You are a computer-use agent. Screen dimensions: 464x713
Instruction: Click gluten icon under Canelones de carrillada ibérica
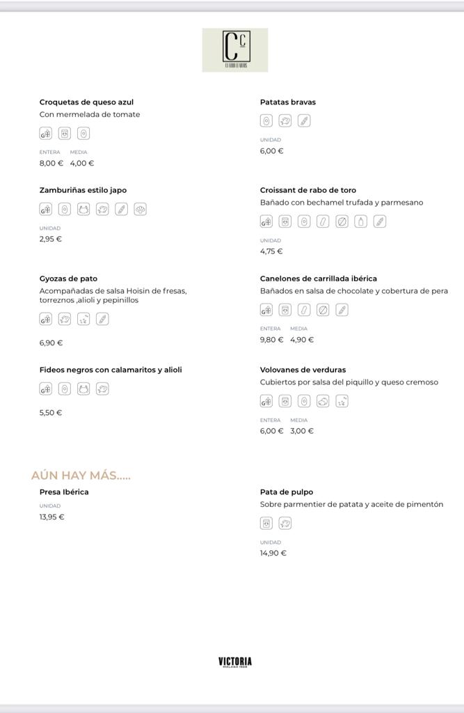(266, 310)
